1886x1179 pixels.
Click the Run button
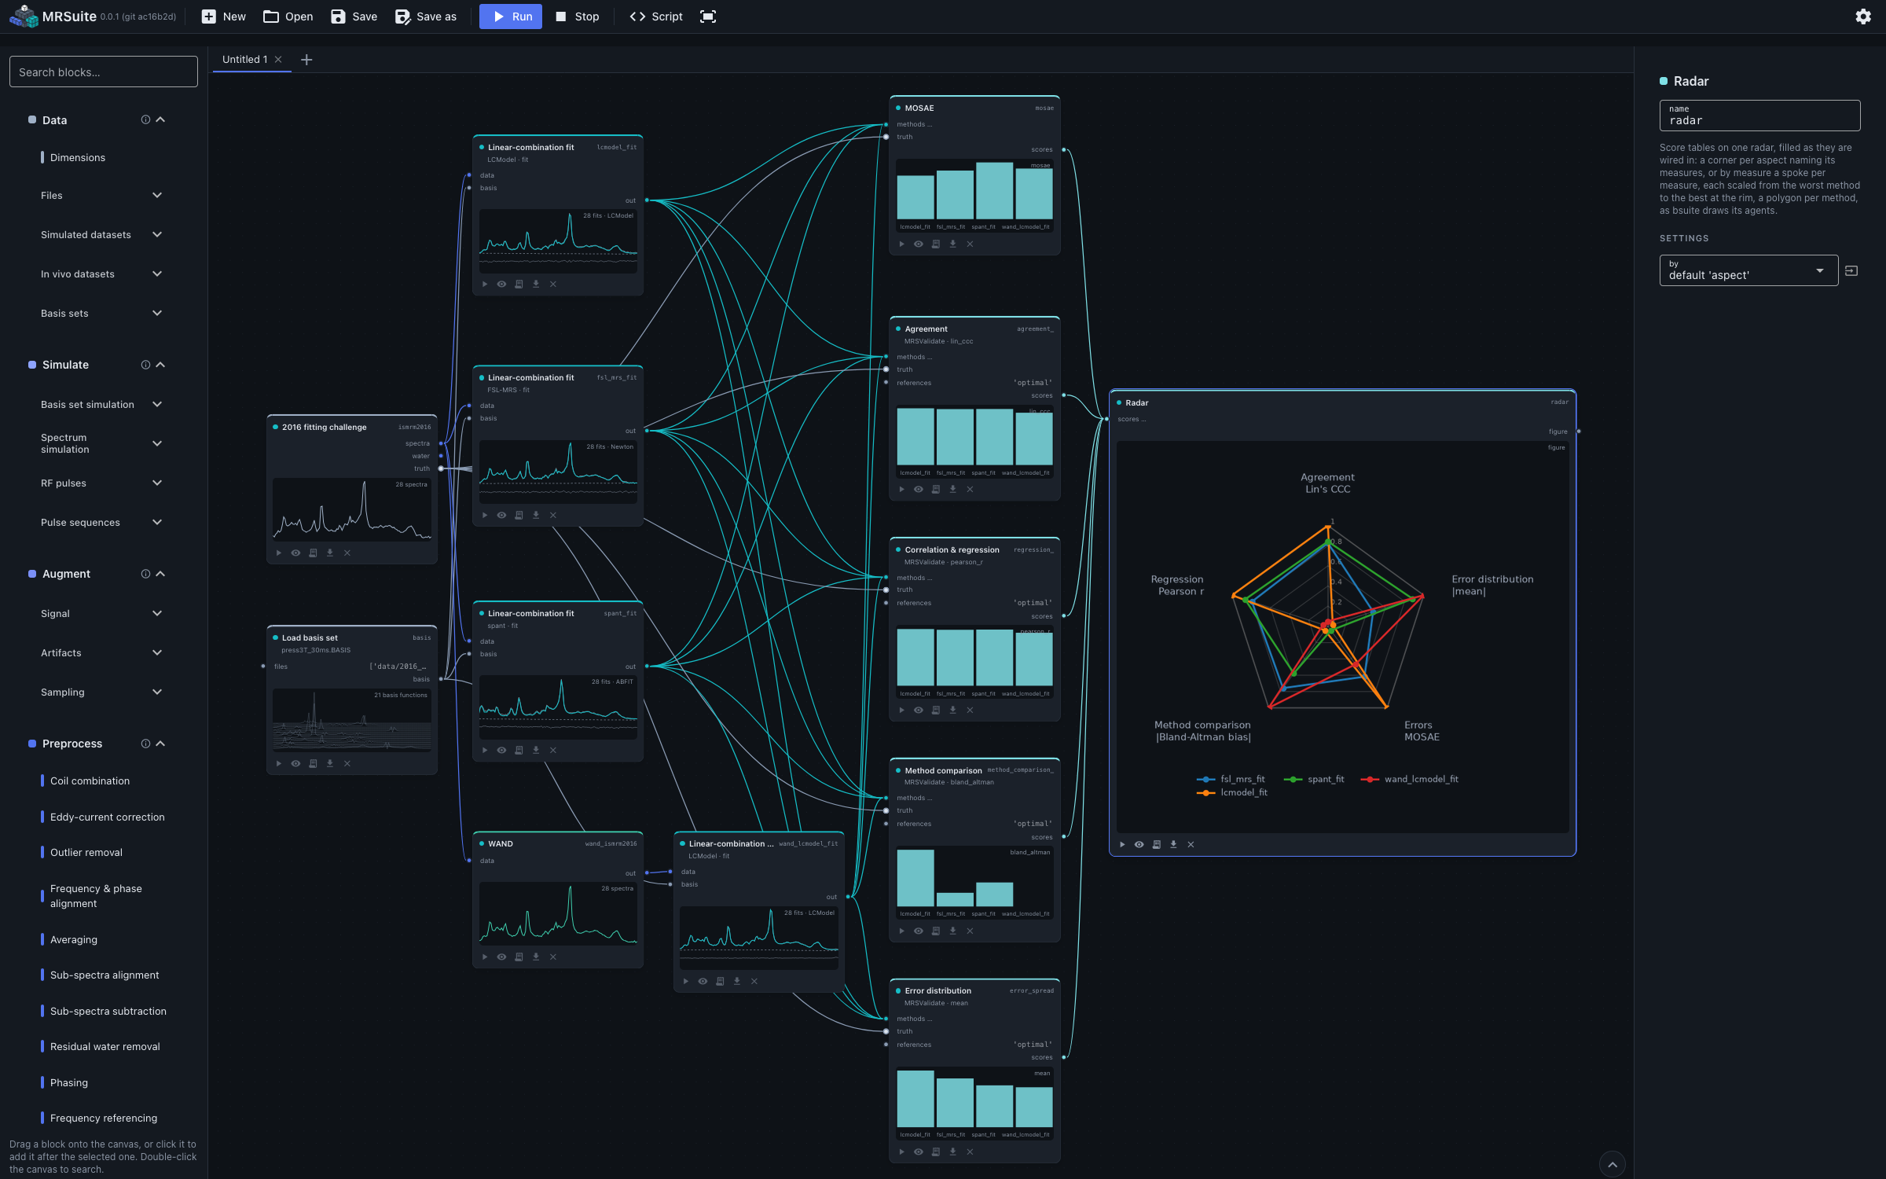click(x=511, y=17)
